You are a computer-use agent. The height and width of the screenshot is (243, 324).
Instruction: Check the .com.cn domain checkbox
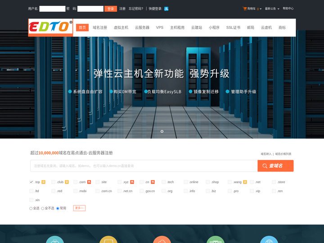click(x=97, y=191)
